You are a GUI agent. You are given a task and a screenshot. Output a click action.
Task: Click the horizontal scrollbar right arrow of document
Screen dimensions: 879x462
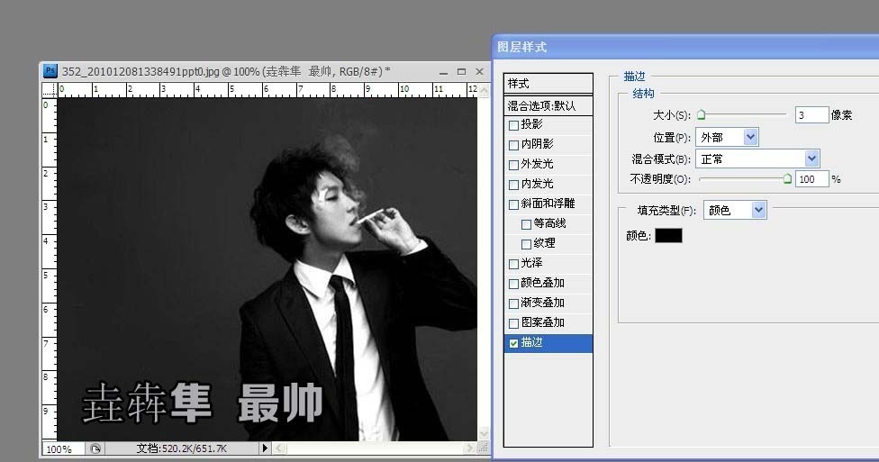(x=470, y=448)
